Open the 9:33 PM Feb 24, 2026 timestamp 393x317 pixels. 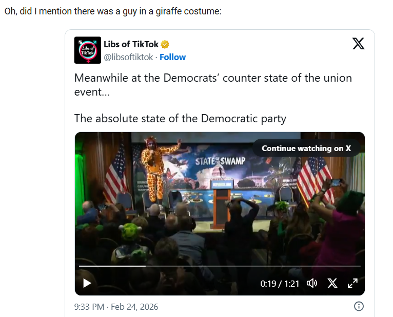point(116,307)
